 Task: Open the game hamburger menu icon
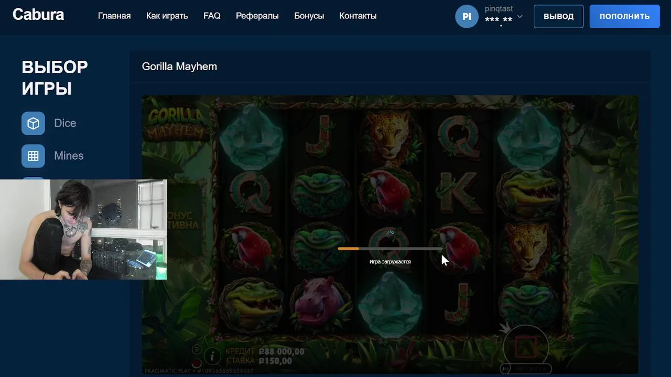point(197,349)
